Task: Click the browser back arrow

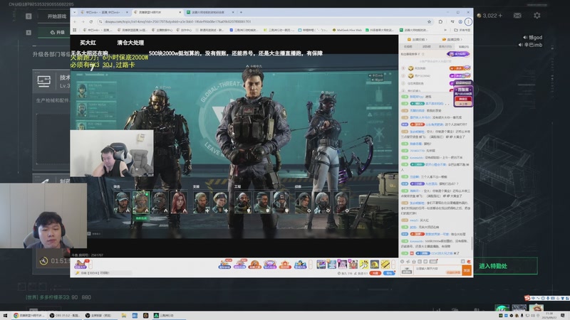Action: click(75, 22)
